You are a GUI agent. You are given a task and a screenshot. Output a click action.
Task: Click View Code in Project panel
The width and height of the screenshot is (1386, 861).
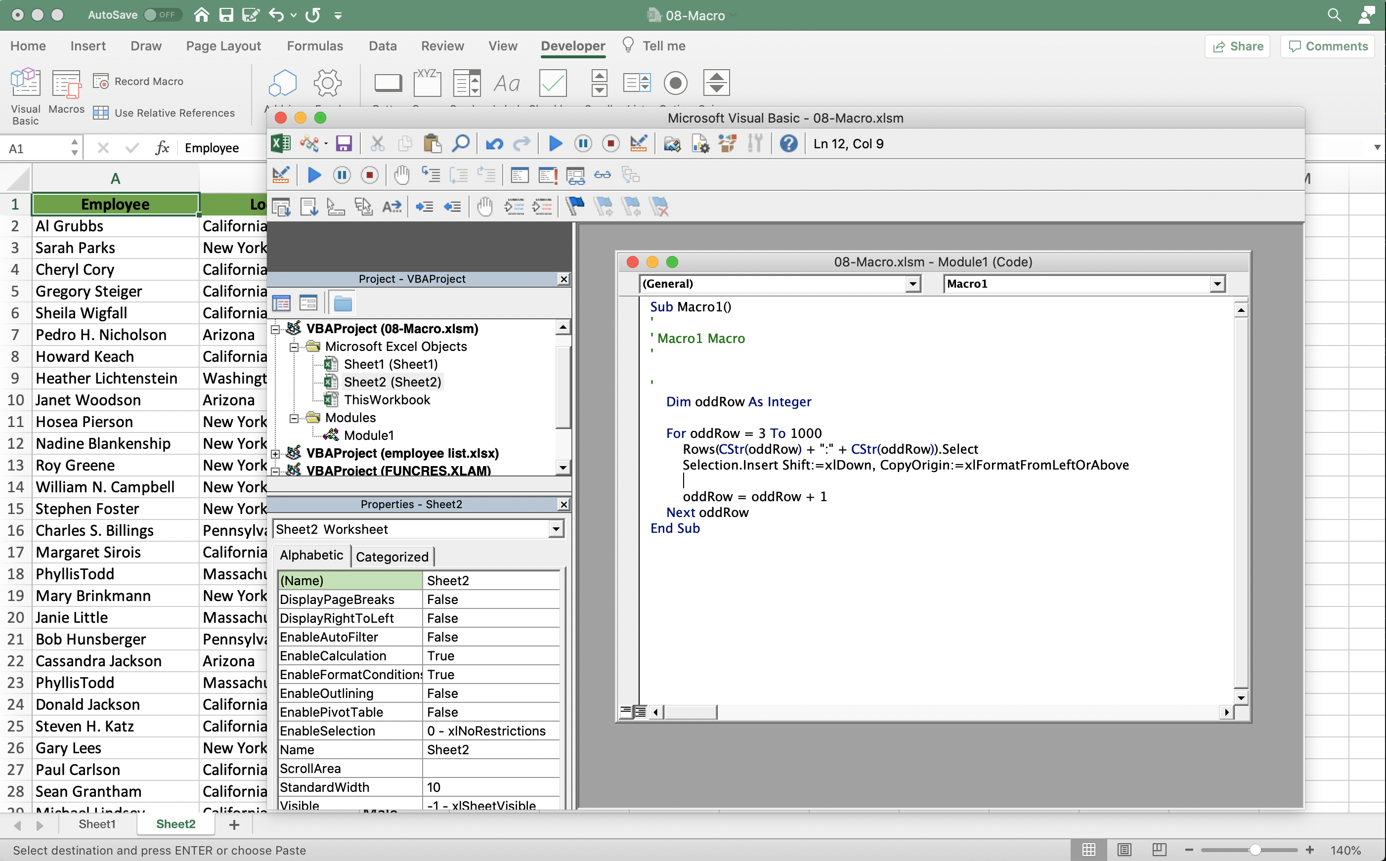(x=281, y=303)
